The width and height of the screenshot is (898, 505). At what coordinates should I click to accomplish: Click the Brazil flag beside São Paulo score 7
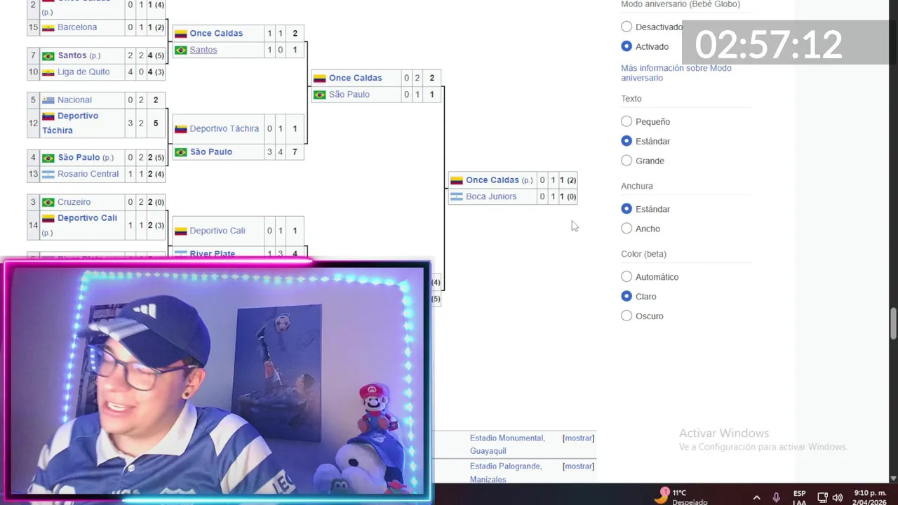[x=180, y=152]
